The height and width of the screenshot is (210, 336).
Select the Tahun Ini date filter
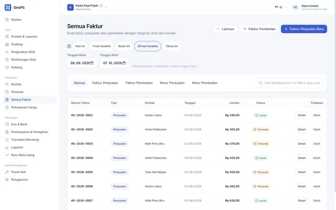tap(172, 46)
